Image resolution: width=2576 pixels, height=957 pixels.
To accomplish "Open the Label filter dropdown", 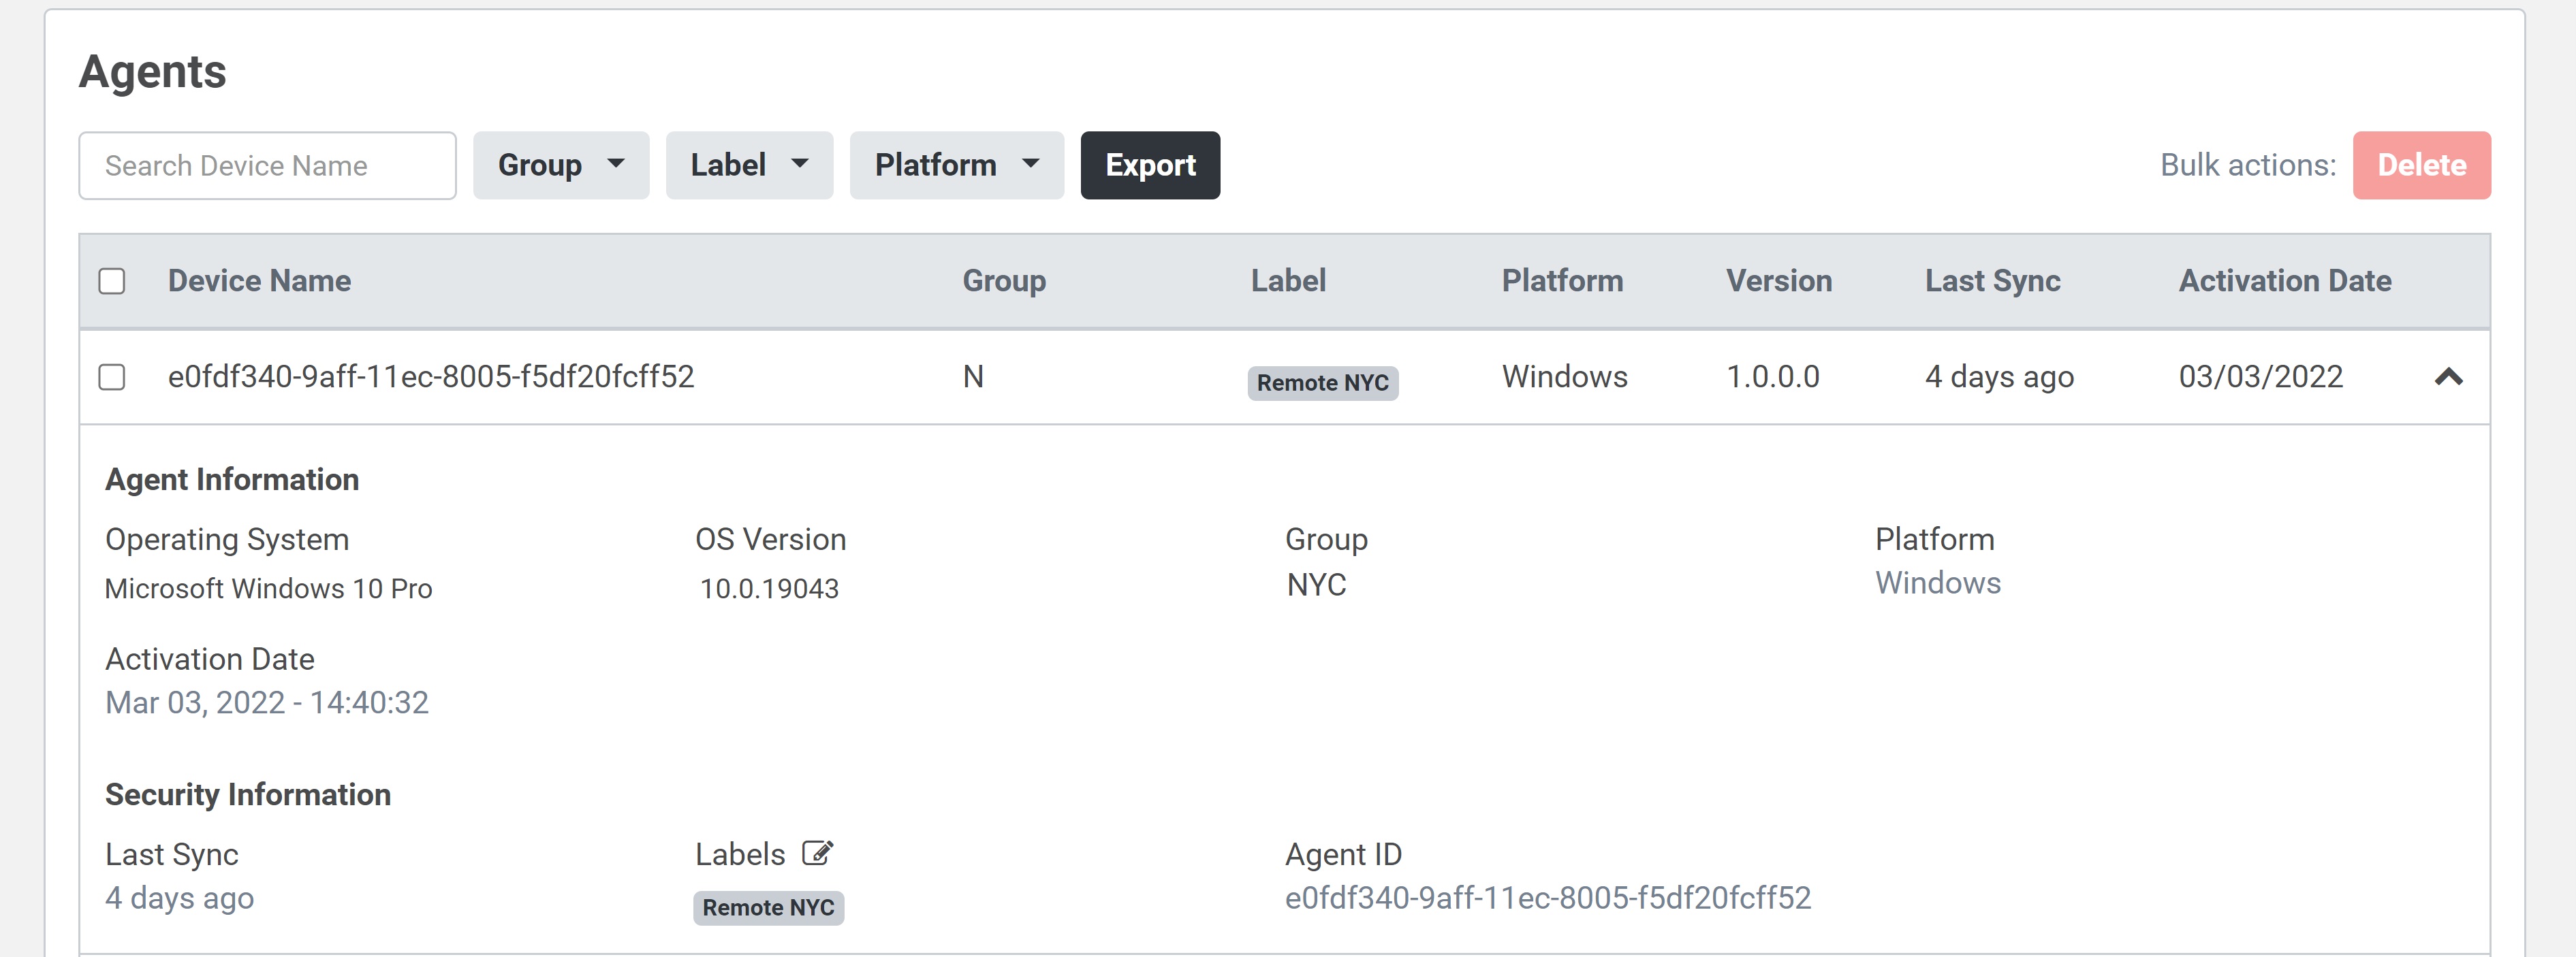I will coord(748,165).
